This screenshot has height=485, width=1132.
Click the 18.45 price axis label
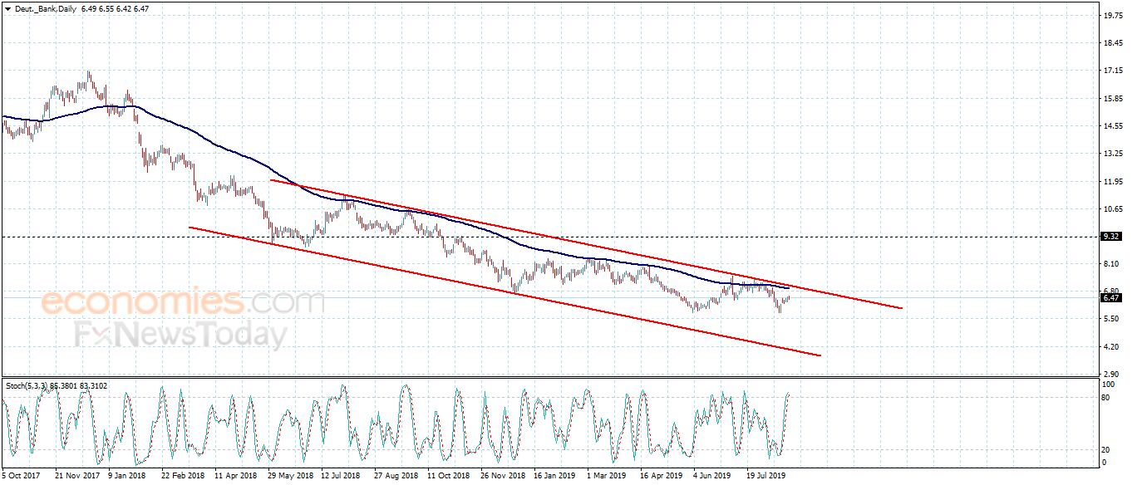click(1114, 43)
